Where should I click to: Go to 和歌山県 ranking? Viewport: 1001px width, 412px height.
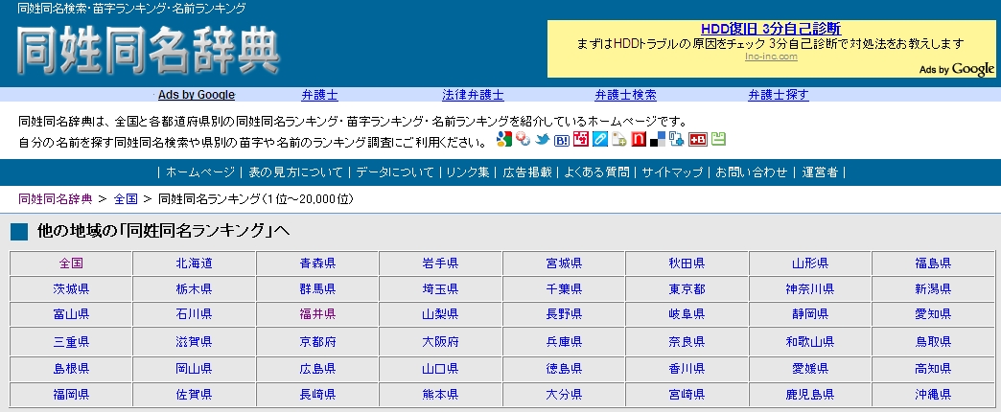coord(809,342)
